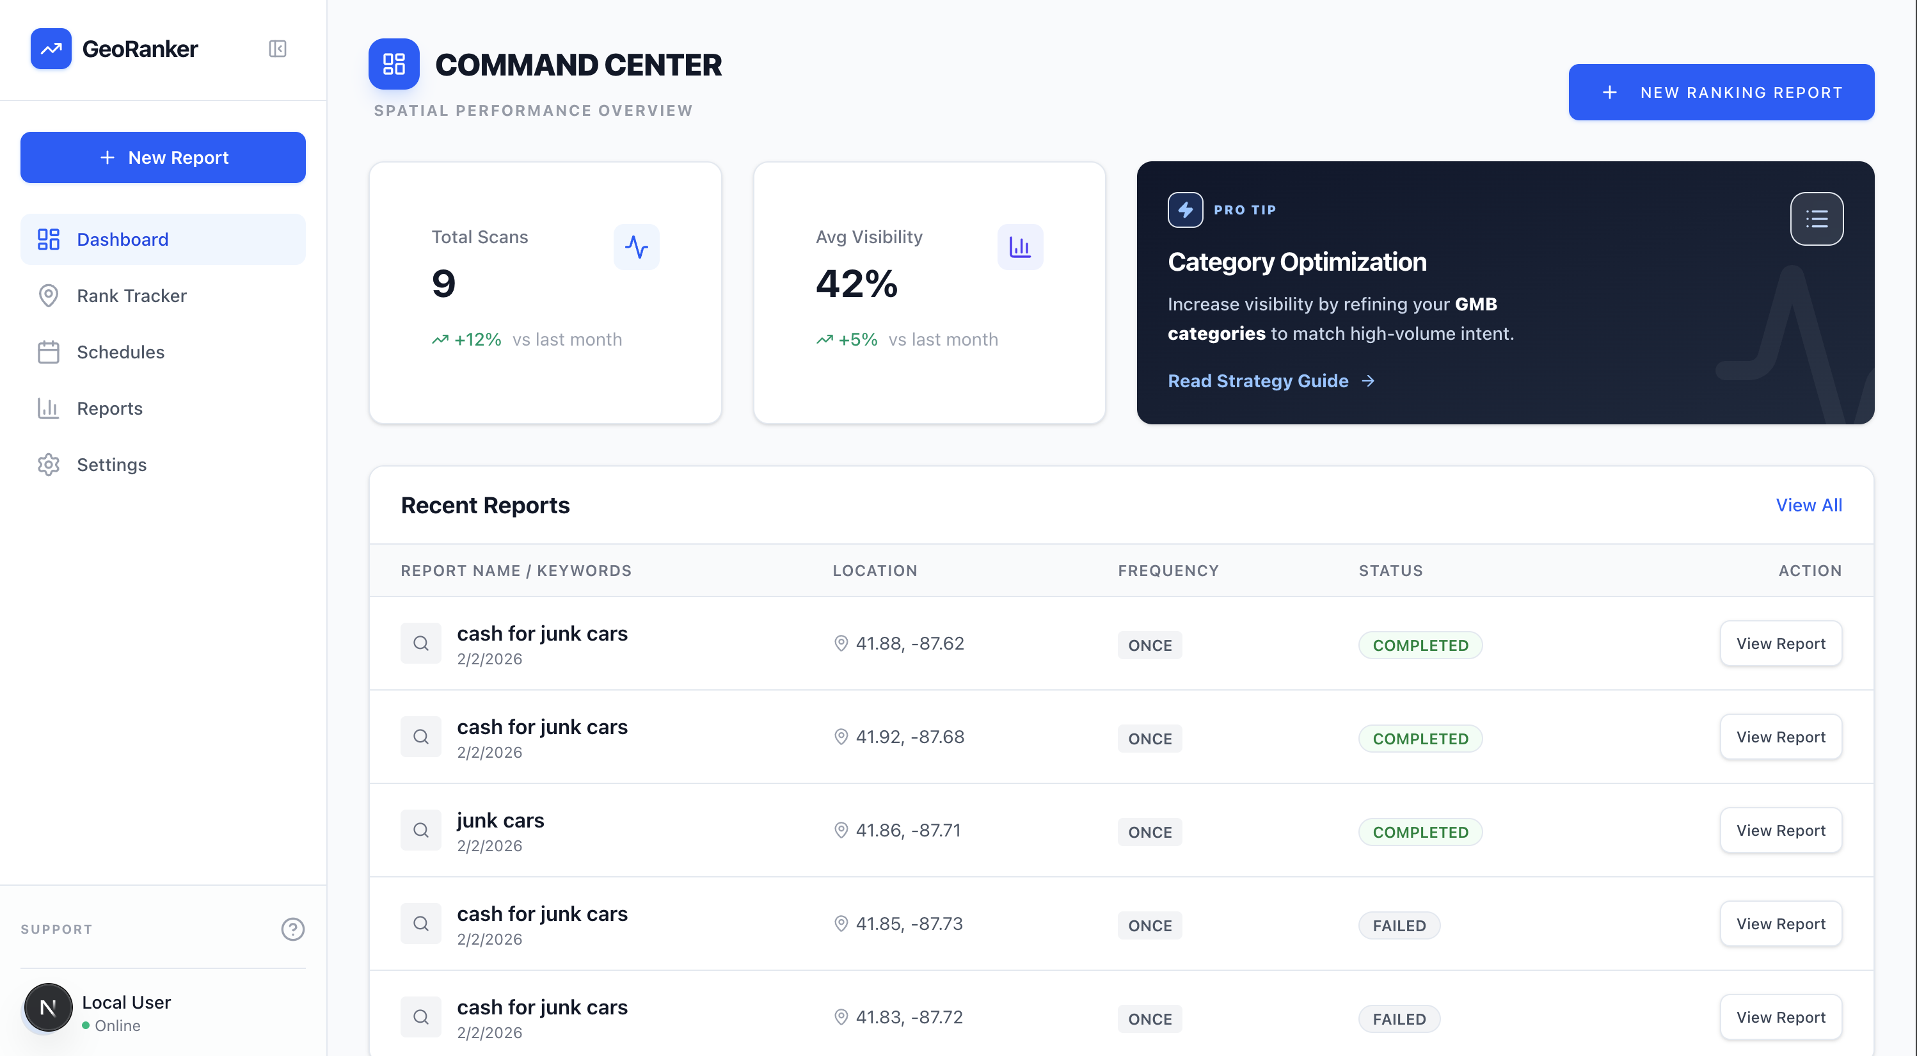The width and height of the screenshot is (1917, 1056).
Task: Click the Support help question mark
Action: point(292,929)
